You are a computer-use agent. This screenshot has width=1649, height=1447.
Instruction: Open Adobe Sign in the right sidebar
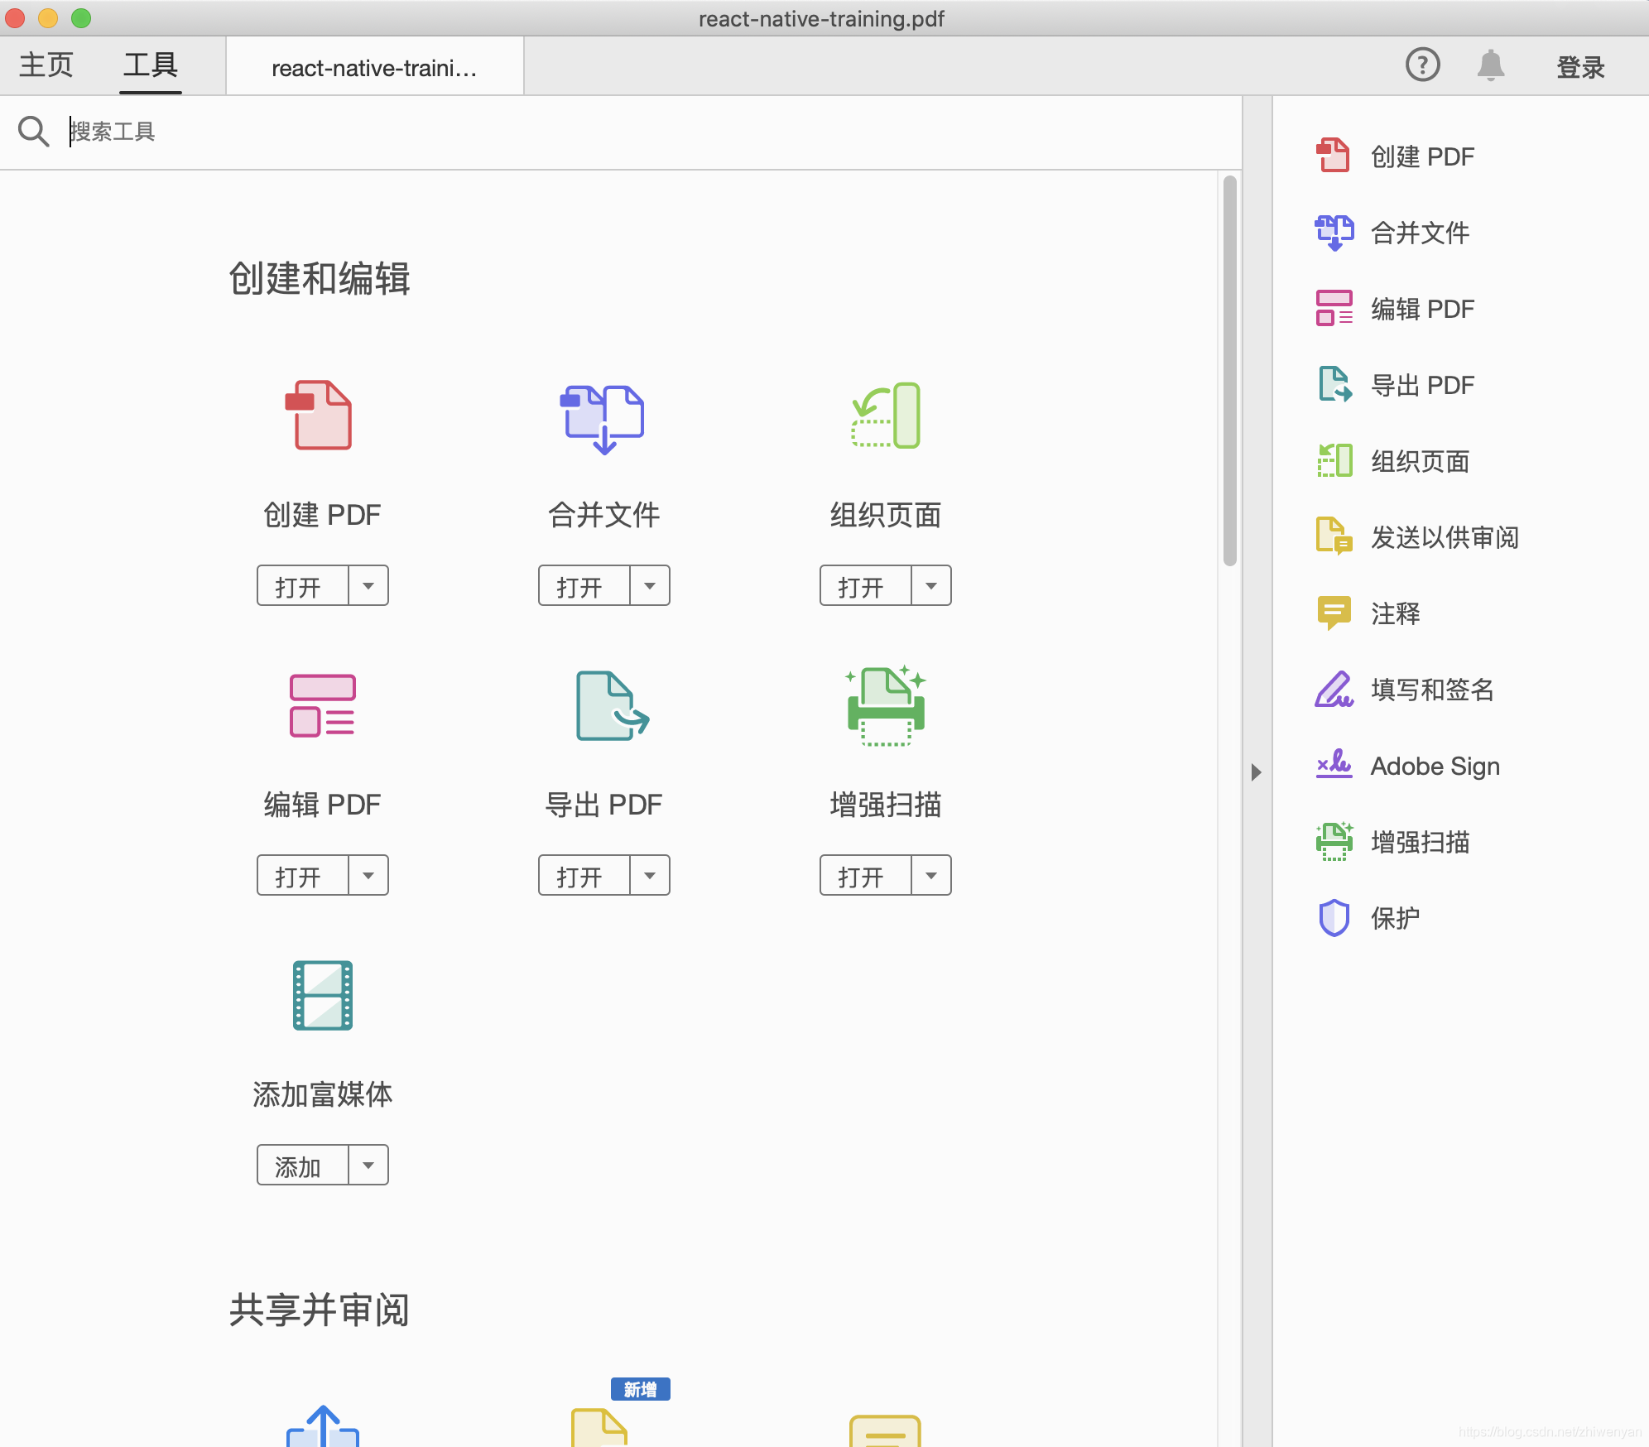coord(1408,766)
